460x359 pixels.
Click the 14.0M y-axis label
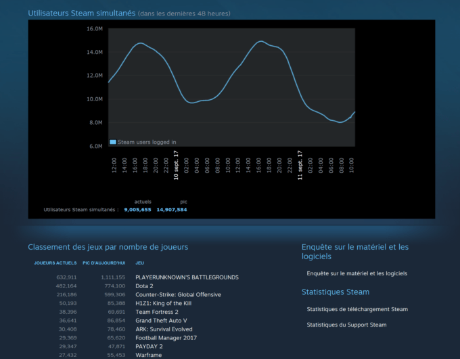[x=95, y=52]
